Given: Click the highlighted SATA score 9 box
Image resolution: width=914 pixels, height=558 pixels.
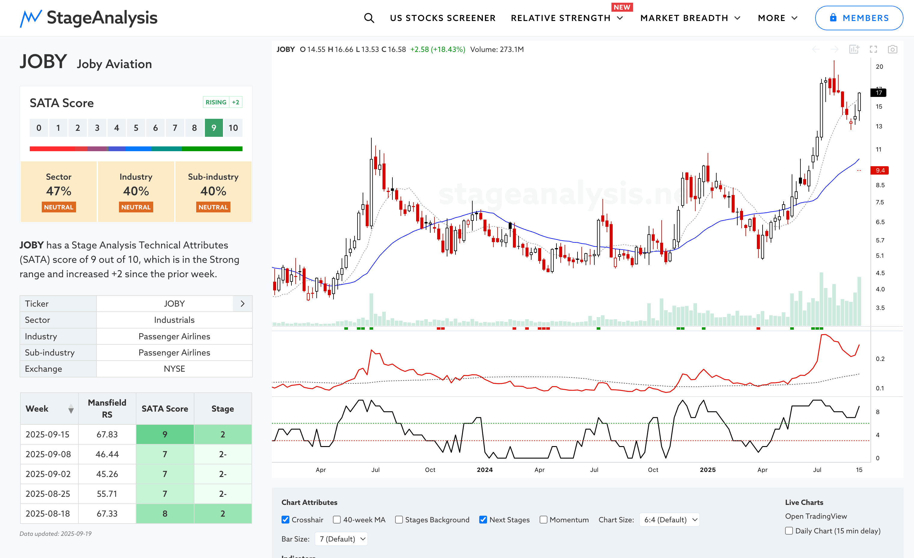Looking at the screenshot, I should (x=214, y=128).
